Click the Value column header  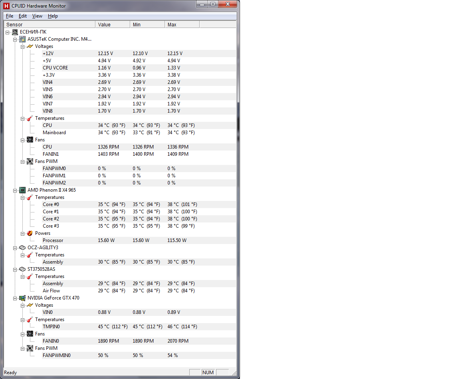tap(113, 24)
